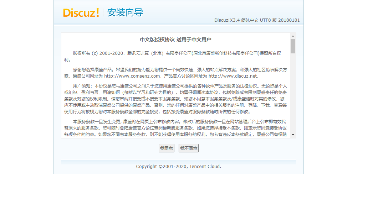
Task: Click the http://www.comsenz.com URL text
Action: (132, 76)
